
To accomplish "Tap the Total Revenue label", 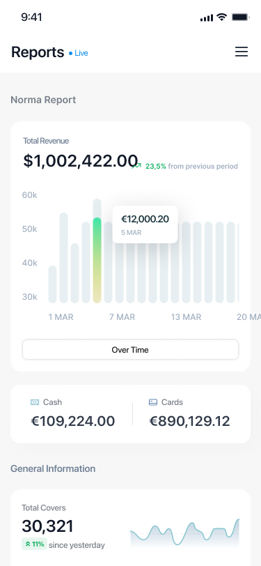I will pos(46,141).
